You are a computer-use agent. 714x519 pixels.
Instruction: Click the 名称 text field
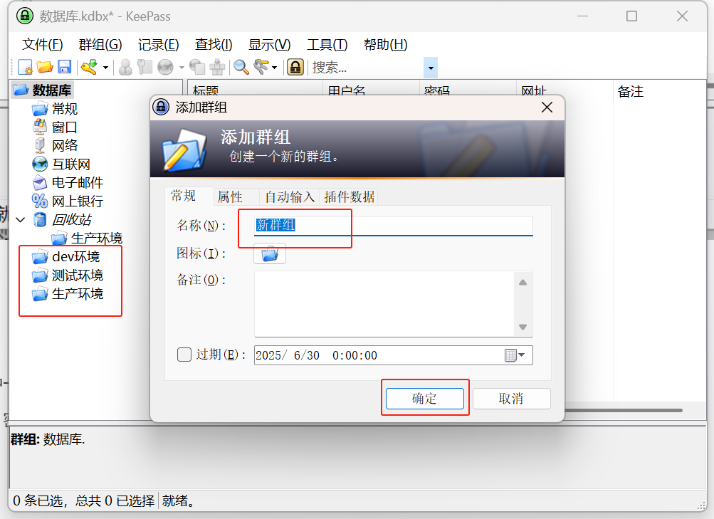click(394, 226)
